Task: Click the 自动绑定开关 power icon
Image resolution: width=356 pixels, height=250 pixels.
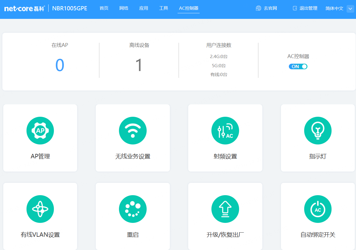Action: [x=318, y=209]
